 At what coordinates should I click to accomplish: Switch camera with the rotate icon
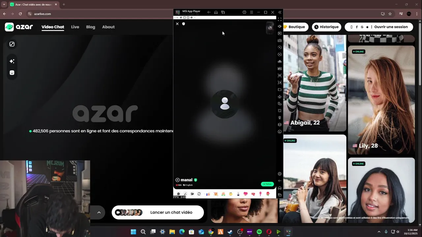point(199,194)
